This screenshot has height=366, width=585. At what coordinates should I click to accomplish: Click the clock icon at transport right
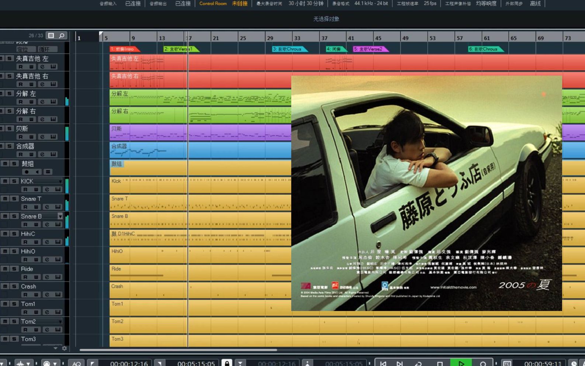[x=574, y=363]
